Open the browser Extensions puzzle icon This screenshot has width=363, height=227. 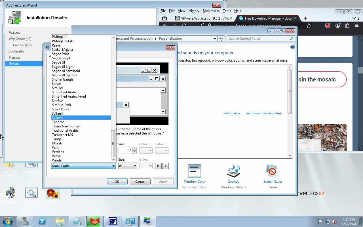[x=347, y=26]
